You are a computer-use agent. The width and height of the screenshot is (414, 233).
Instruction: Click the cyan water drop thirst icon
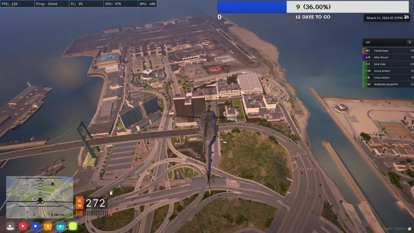tap(60, 226)
